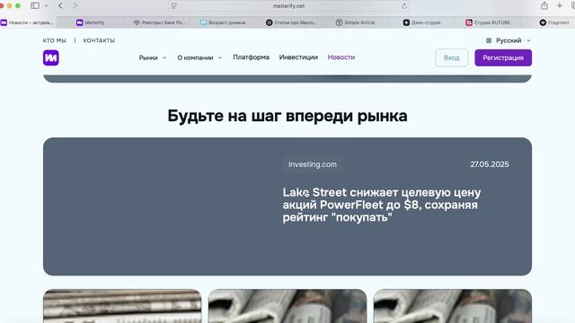Expand the О компании dropdown menu

click(199, 57)
